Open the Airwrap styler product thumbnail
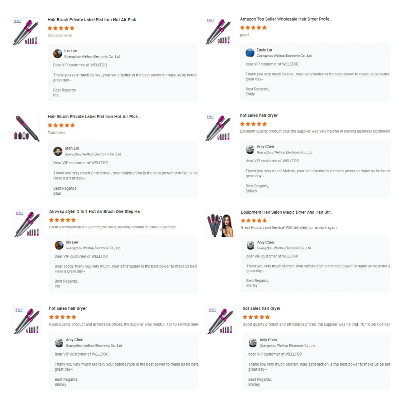 (28, 223)
